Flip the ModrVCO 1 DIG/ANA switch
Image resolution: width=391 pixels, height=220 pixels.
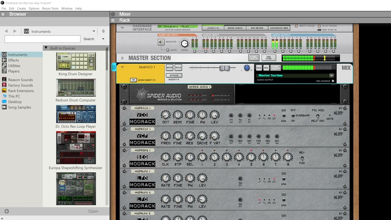284,116
